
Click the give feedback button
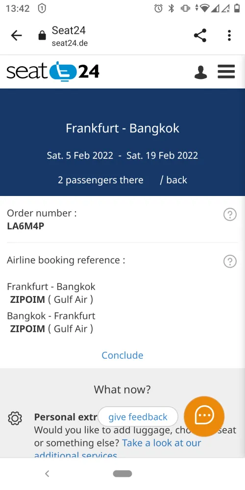138,417
